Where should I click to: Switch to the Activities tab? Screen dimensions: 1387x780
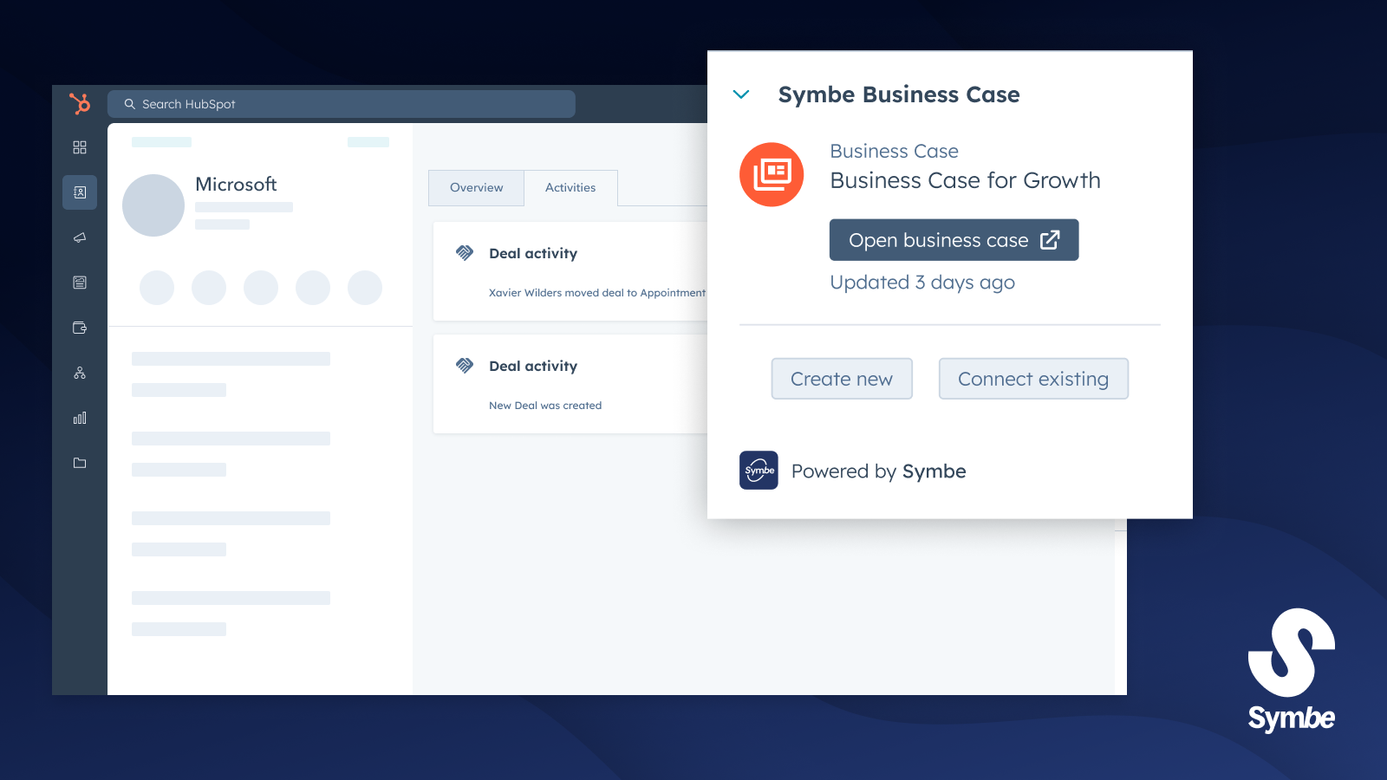pos(570,187)
